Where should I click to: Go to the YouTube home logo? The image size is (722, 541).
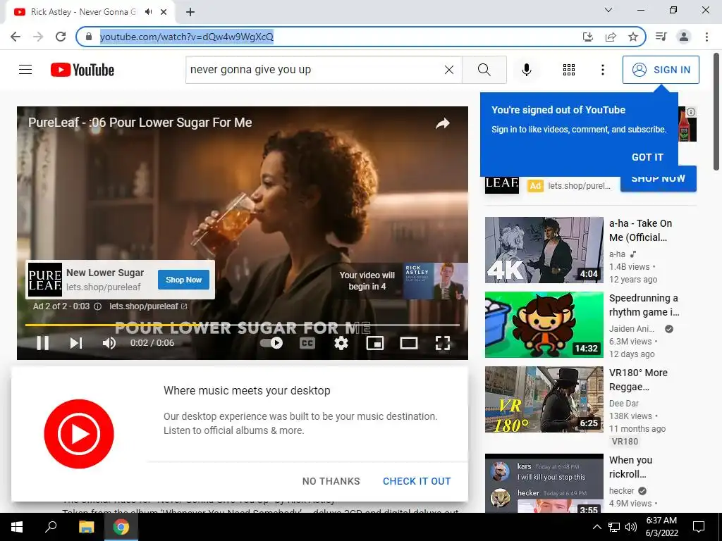82,70
